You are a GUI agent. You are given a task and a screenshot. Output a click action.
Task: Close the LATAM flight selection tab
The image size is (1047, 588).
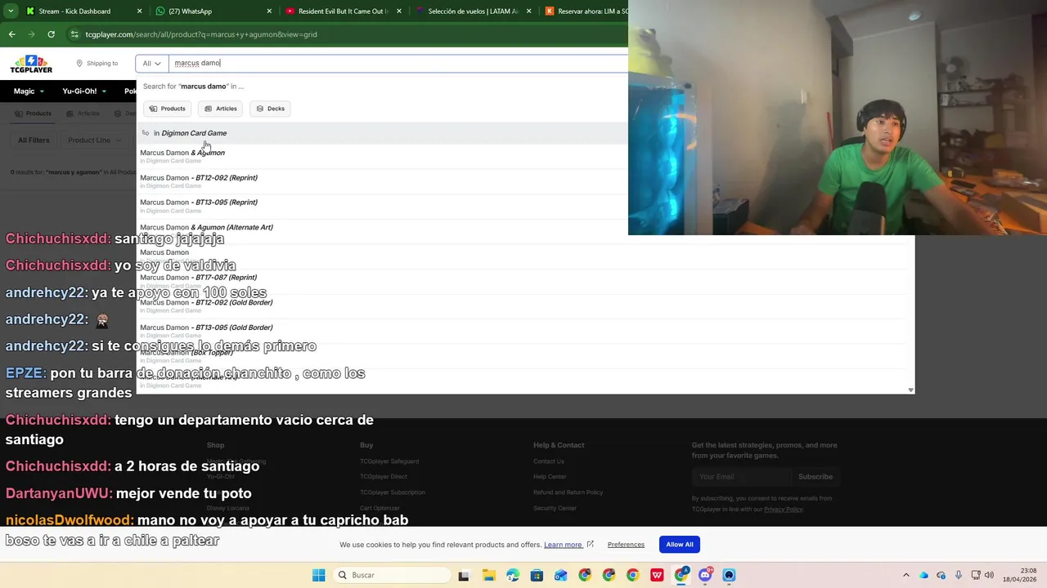528,11
